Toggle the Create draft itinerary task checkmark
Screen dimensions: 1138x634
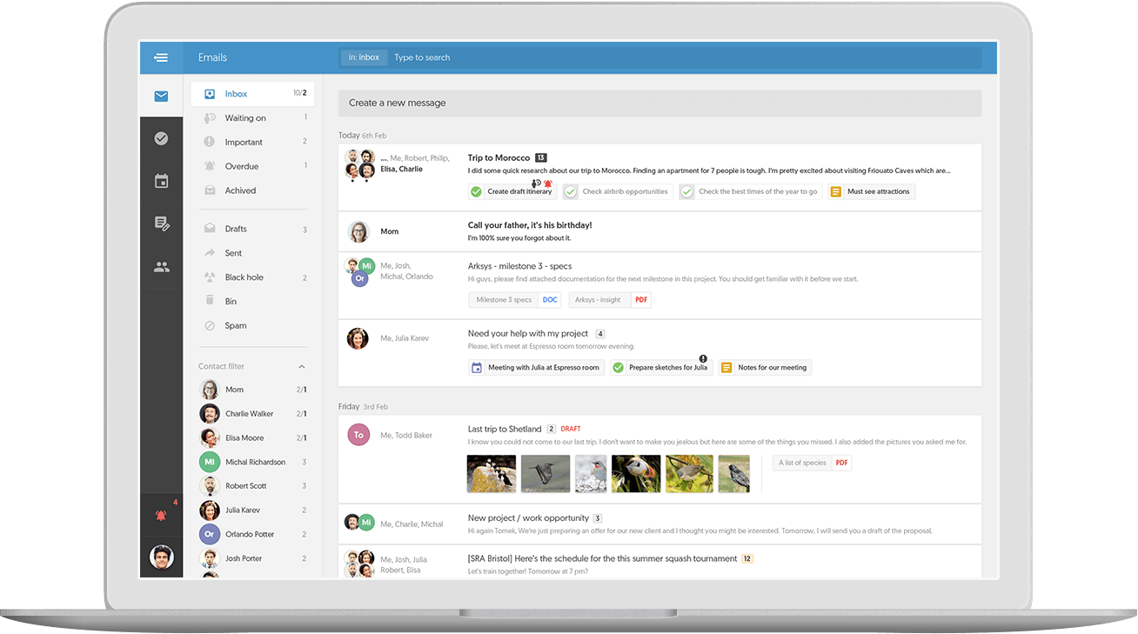[x=476, y=191]
